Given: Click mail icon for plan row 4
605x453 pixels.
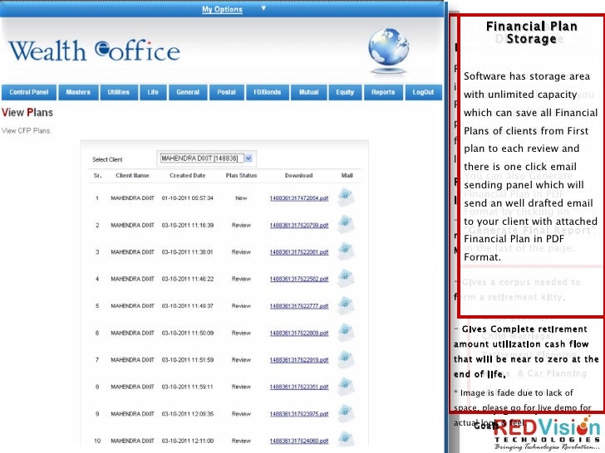Looking at the screenshot, I should (x=346, y=278).
